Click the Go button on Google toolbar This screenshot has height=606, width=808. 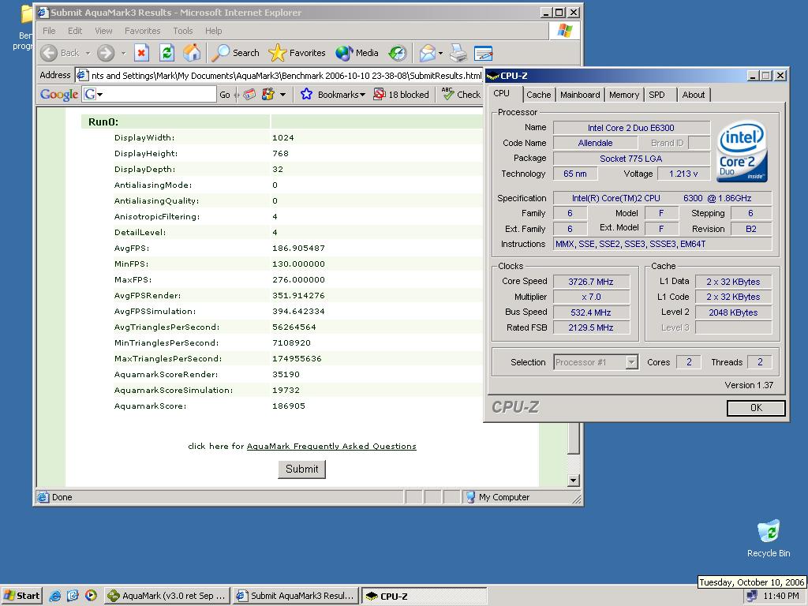coord(225,95)
